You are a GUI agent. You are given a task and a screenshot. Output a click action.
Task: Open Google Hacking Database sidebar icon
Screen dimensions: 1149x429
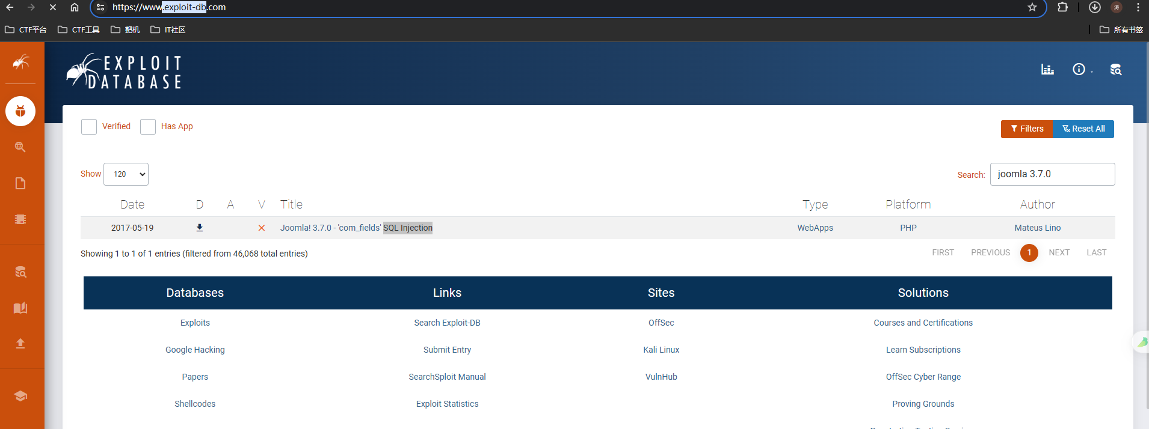coord(20,147)
